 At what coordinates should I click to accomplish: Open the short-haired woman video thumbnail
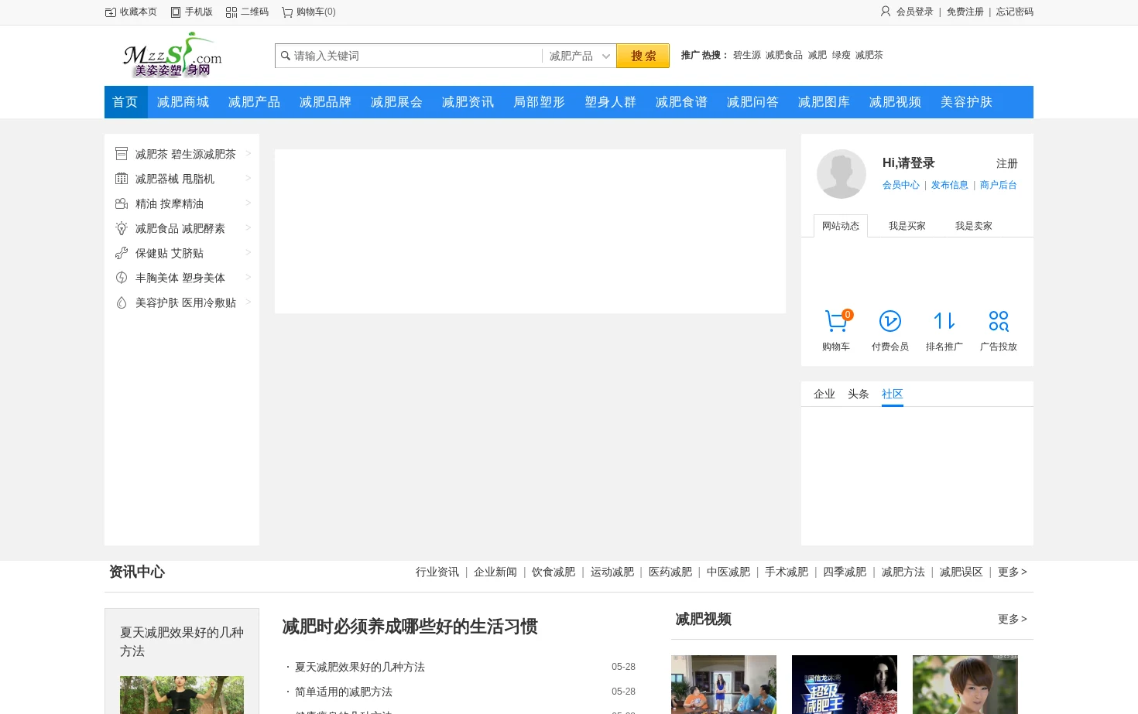(x=965, y=685)
